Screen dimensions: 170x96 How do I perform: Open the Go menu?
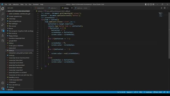[x=26, y=4]
